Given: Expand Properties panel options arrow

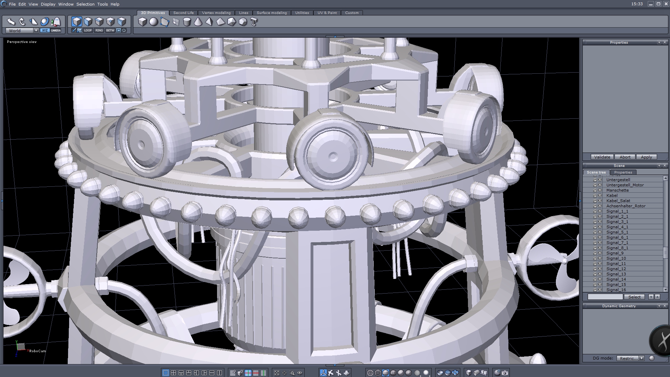Looking at the screenshot, I should tap(659, 42).
